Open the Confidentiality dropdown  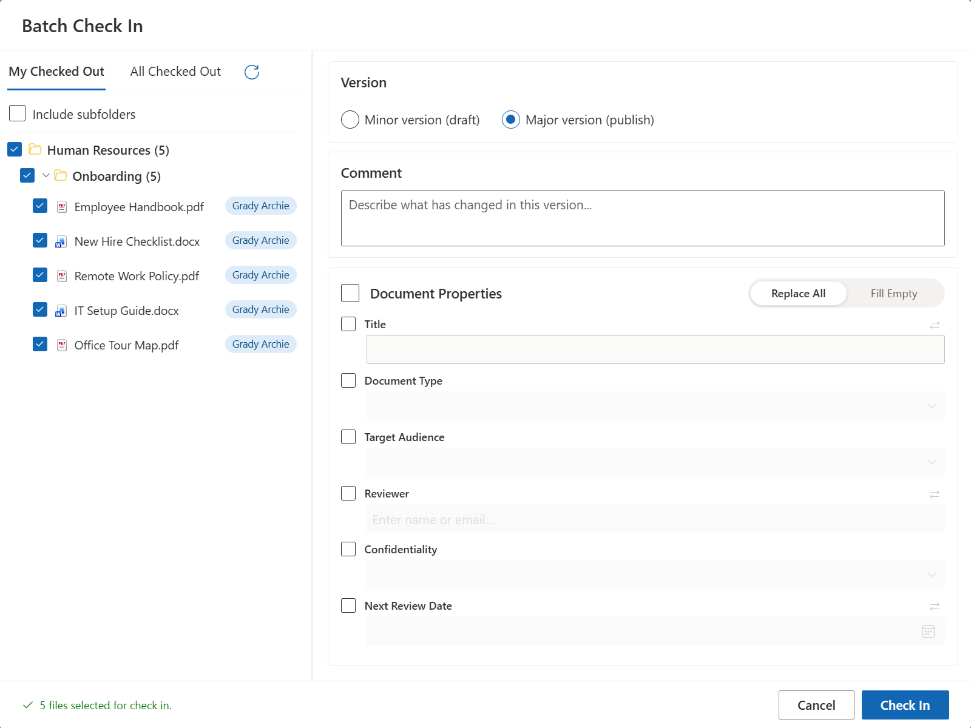tap(655, 575)
